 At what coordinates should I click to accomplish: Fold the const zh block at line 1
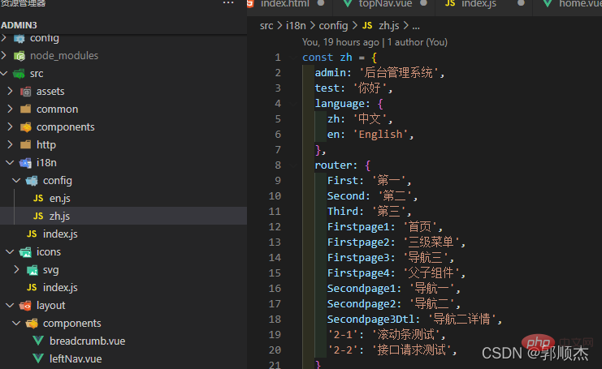tap(293, 58)
